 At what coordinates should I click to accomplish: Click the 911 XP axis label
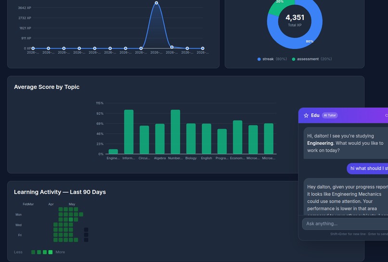[26, 38]
